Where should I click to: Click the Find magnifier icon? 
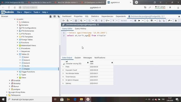click(x=81, y=21)
